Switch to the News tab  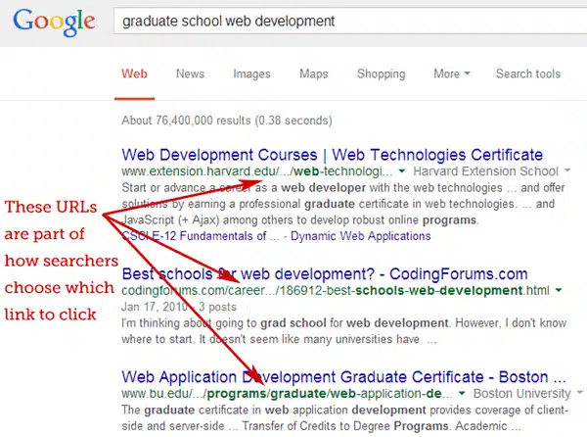[x=190, y=73]
